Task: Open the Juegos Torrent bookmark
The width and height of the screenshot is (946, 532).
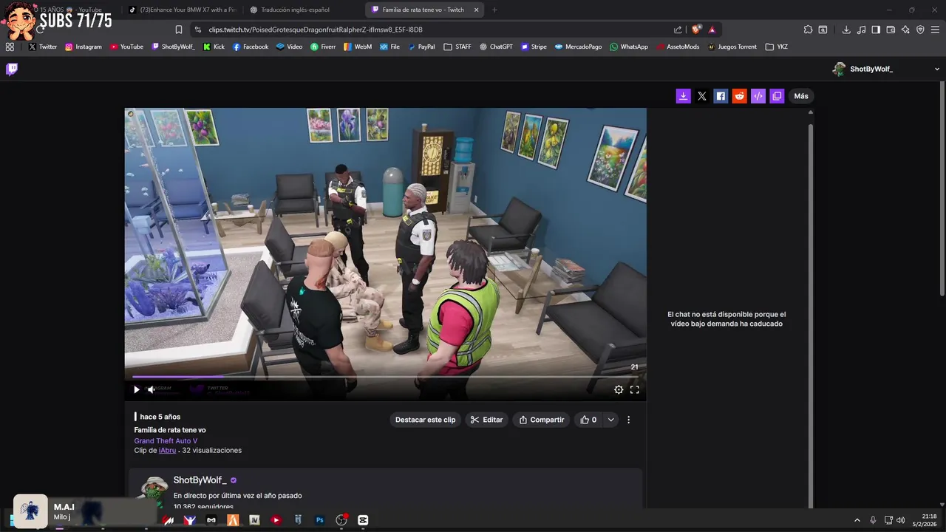Action: tap(732, 47)
